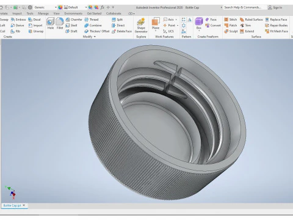
Task: Open the Environments tab
Action: pyautogui.click(x=73, y=13)
